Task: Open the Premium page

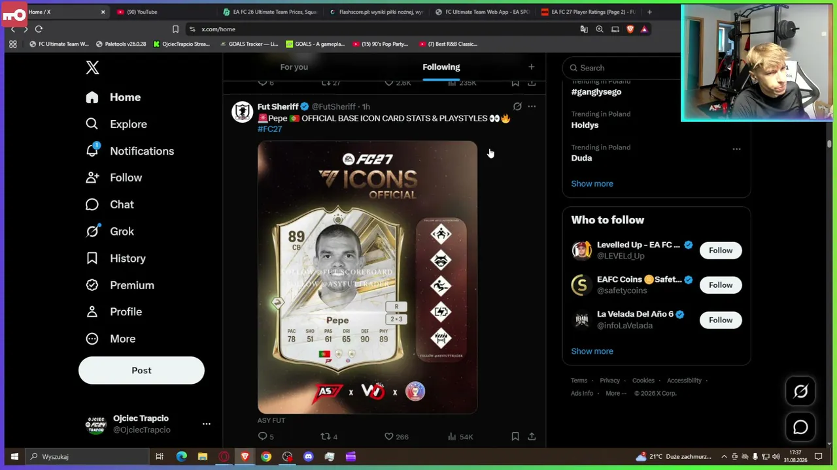Action: [x=120, y=285]
